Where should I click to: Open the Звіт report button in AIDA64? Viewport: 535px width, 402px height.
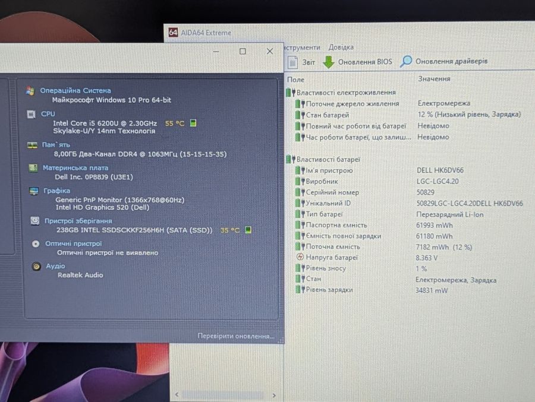[x=301, y=62]
